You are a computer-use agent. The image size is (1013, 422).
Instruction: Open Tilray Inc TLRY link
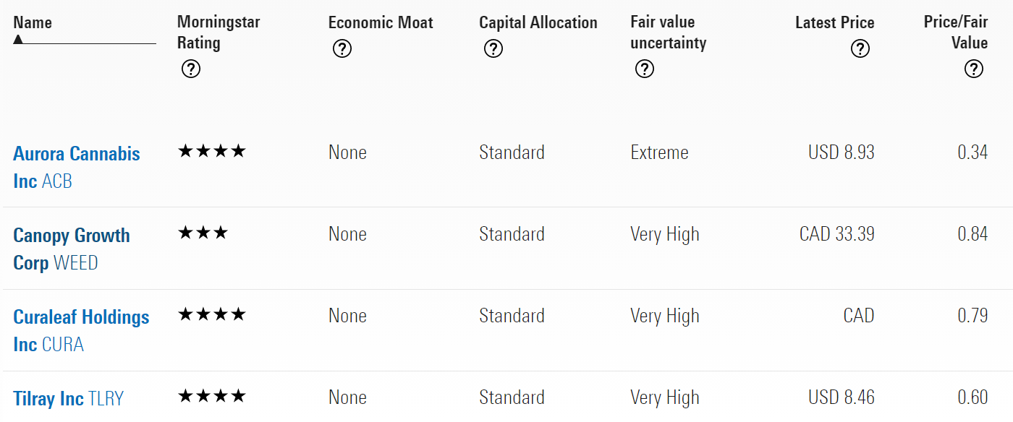pyautogui.click(x=69, y=398)
